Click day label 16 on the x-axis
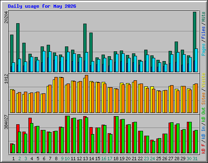Screen dimensions: 208x163 point(104,159)
